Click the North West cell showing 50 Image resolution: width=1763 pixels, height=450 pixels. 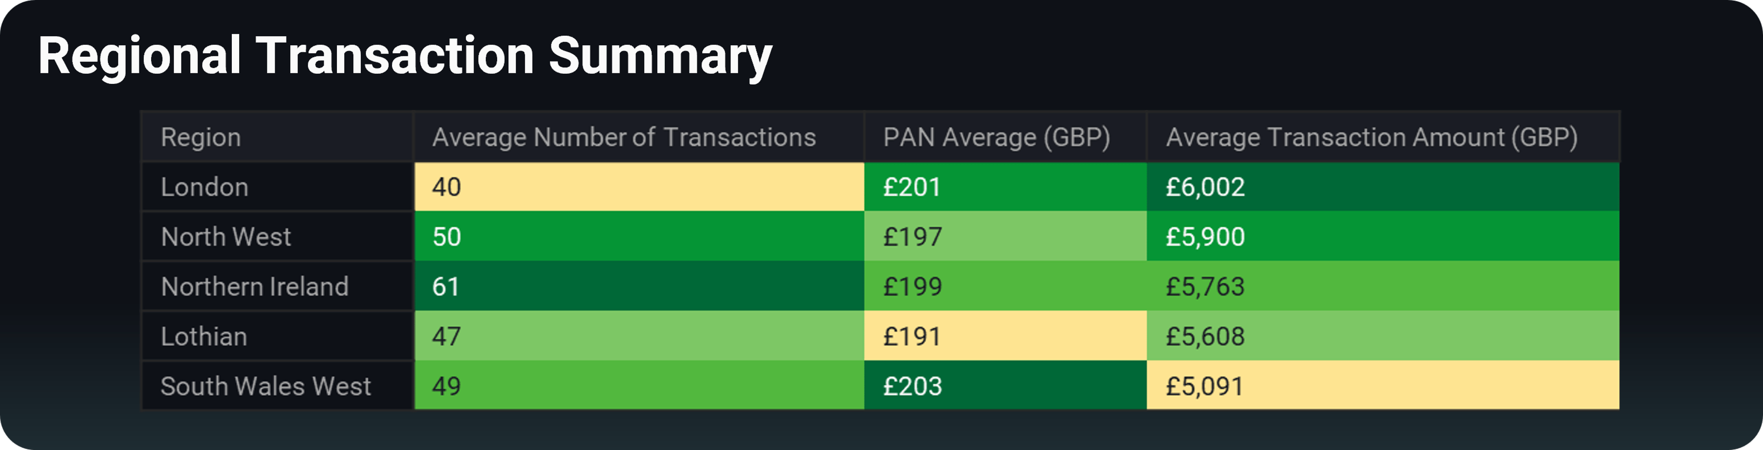pos(639,237)
